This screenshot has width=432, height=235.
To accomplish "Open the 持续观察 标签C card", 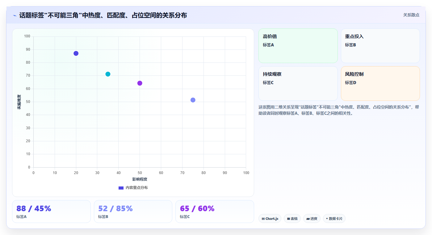I will click(x=298, y=83).
